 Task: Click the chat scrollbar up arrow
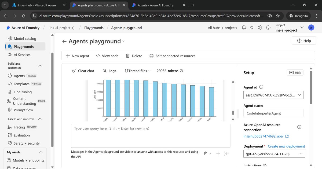(233, 82)
